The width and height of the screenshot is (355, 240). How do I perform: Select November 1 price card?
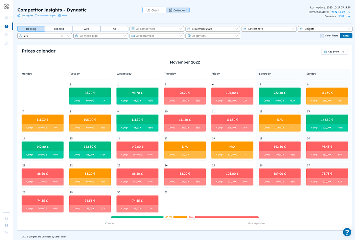coord(90,96)
